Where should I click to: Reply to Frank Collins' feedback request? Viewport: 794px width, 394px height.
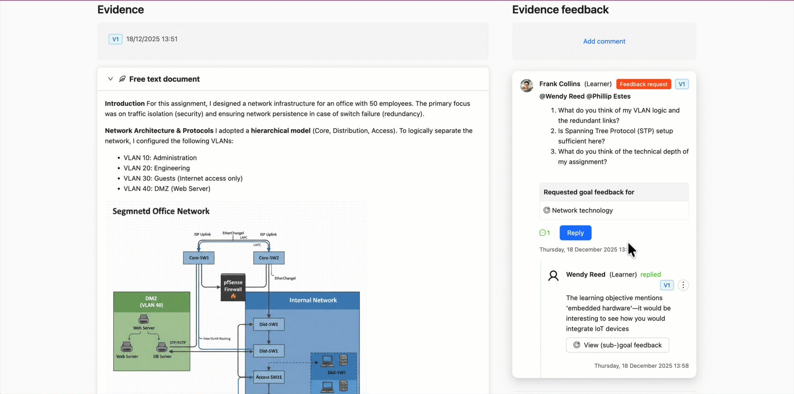[575, 233]
